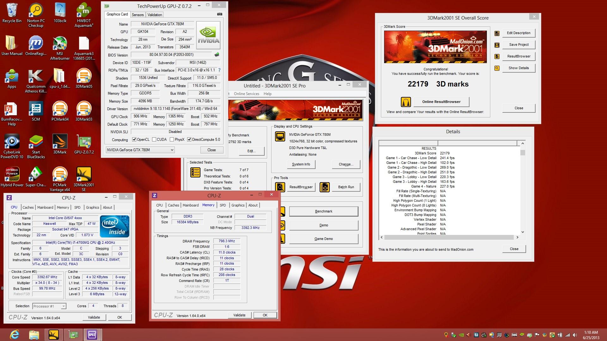Open MSI Afterburner desktop icon
Screen dimensions: 607x341
point(60,48)
